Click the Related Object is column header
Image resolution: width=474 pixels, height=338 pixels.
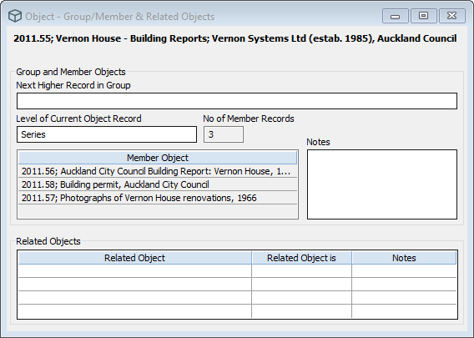301,258
